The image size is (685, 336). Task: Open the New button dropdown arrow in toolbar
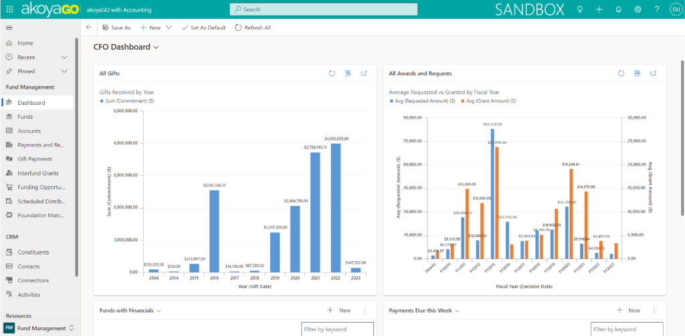169,27
